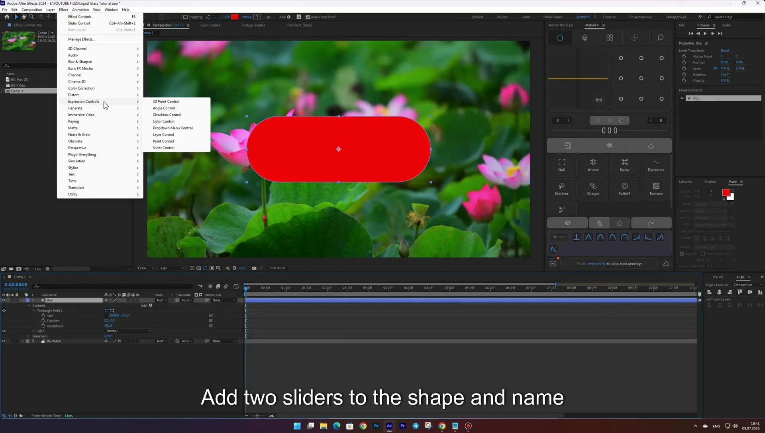Select the Hand tool in toolbar
Image resolution: width=765 pixels, height=433 pixels.
tap(24, 17)
